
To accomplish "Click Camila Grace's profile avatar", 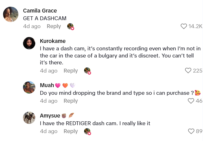I will [11, 14].
